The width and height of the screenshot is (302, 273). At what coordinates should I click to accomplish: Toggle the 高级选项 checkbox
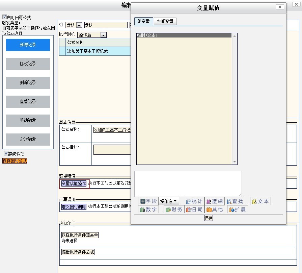6,153
